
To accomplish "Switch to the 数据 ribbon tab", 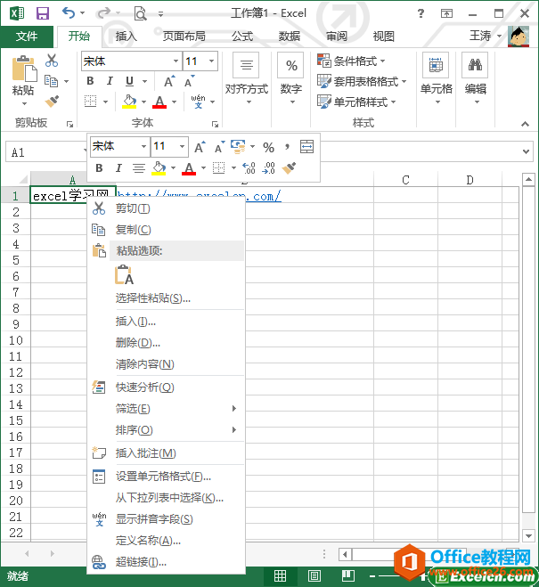I will tap(290, 37).
